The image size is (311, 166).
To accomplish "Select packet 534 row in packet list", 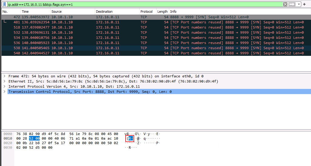I will click(91, 38).
